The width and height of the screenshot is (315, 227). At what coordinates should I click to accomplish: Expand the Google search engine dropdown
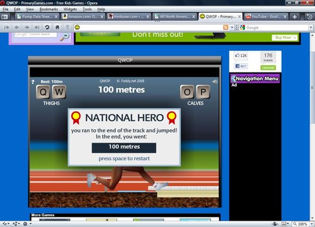(311, 28)
